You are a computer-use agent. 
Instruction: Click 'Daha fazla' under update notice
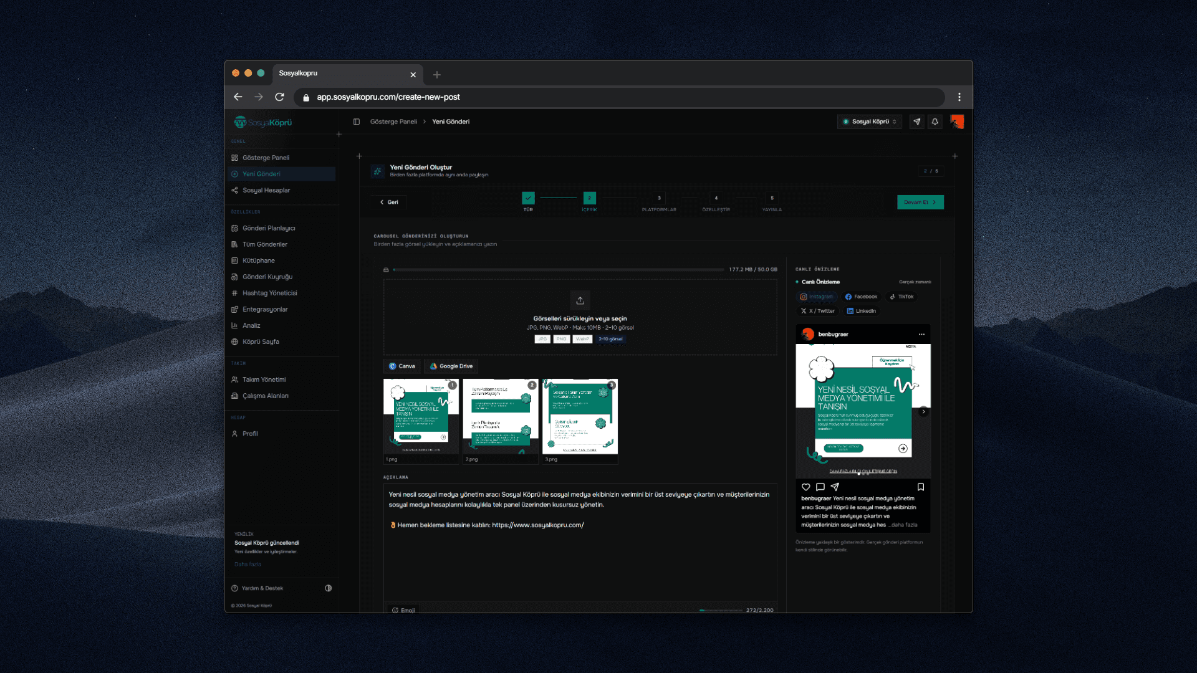248,564
